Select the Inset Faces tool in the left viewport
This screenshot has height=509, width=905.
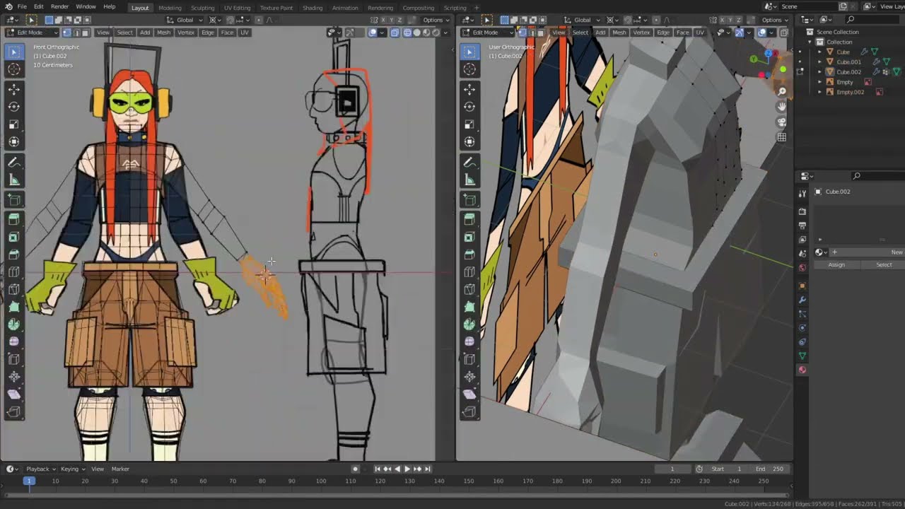click(x=14, y=238)
